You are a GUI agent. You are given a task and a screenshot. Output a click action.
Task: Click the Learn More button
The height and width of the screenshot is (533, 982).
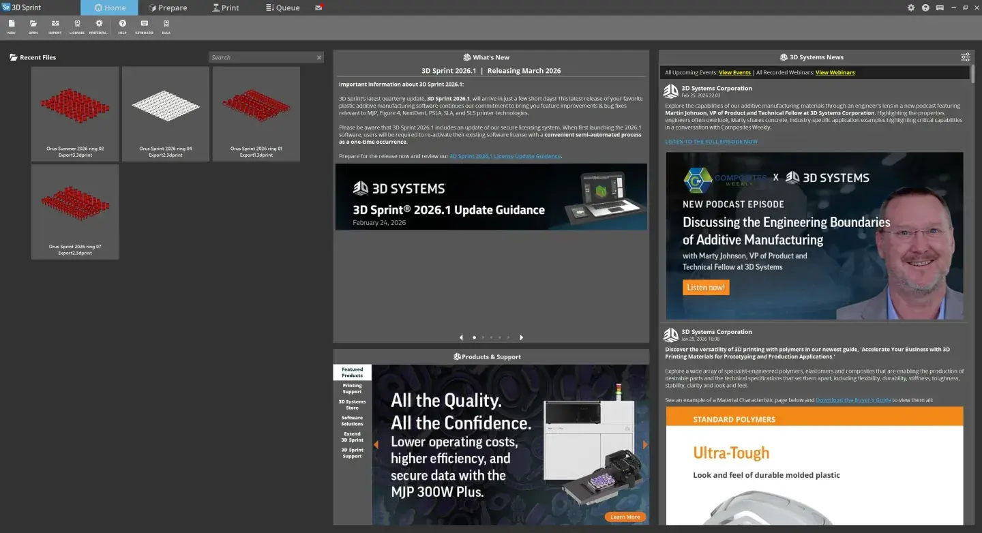click(625, 517)
